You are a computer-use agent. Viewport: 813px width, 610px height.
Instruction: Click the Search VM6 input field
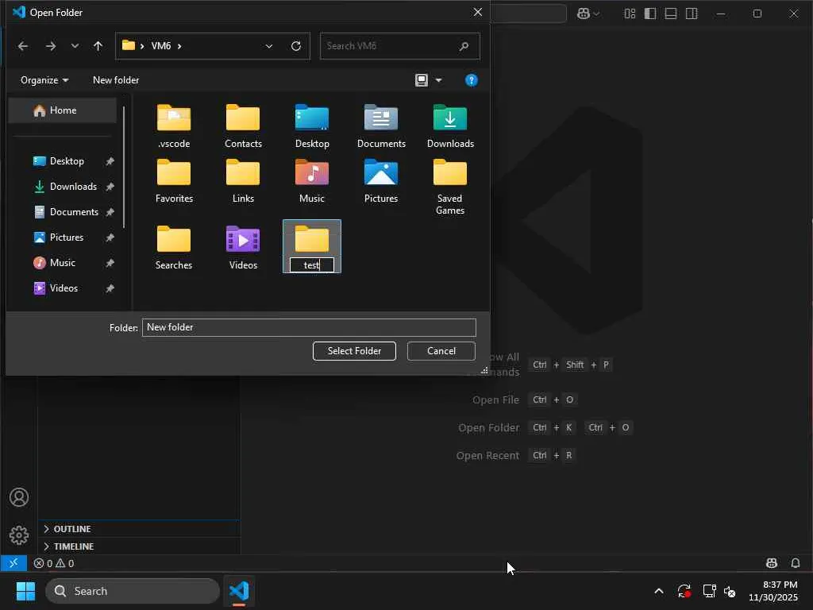pyautogui.click(x=389, y=46)
